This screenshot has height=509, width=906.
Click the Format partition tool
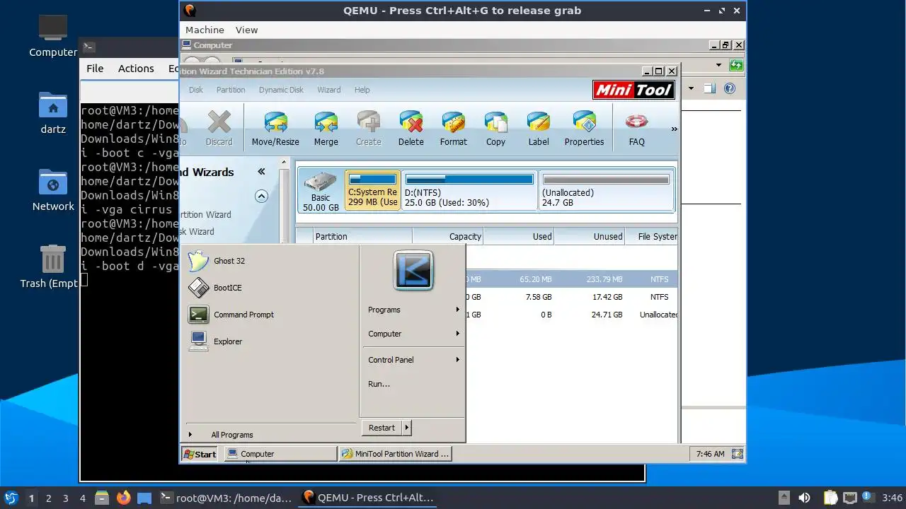click(453, 128)
